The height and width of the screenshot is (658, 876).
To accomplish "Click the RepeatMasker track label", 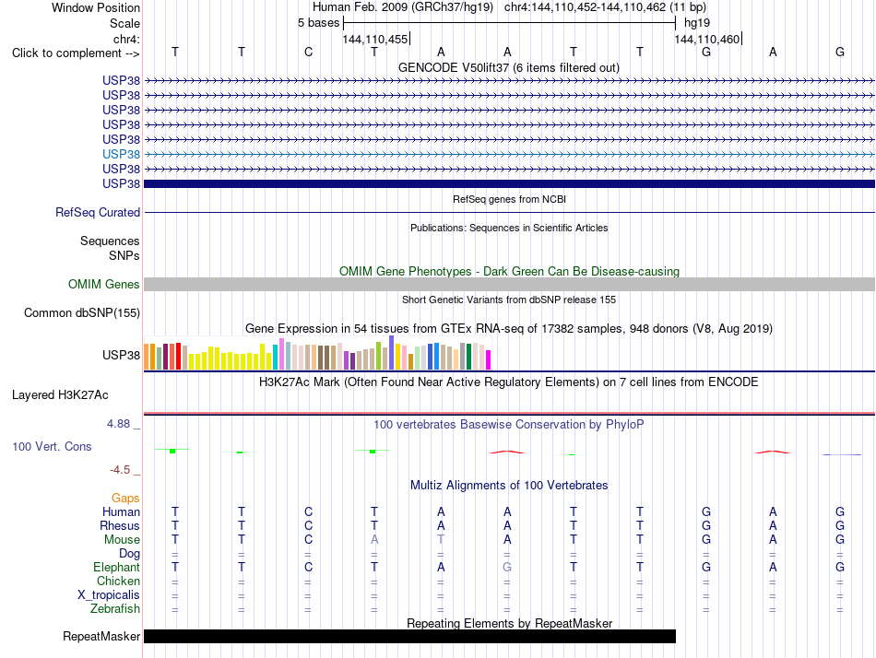I will click(101, 636).
